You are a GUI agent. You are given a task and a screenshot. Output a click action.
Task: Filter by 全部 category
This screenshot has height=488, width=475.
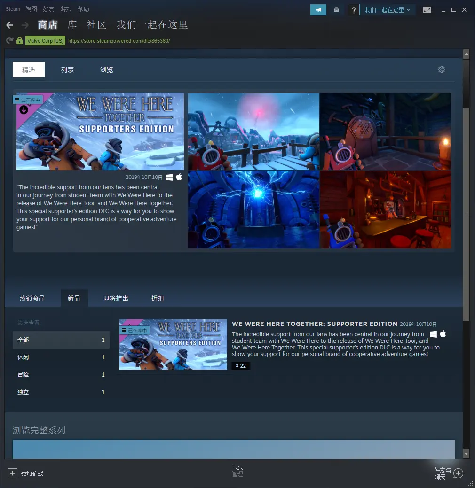pyautogui.click(x=61, y=340)
